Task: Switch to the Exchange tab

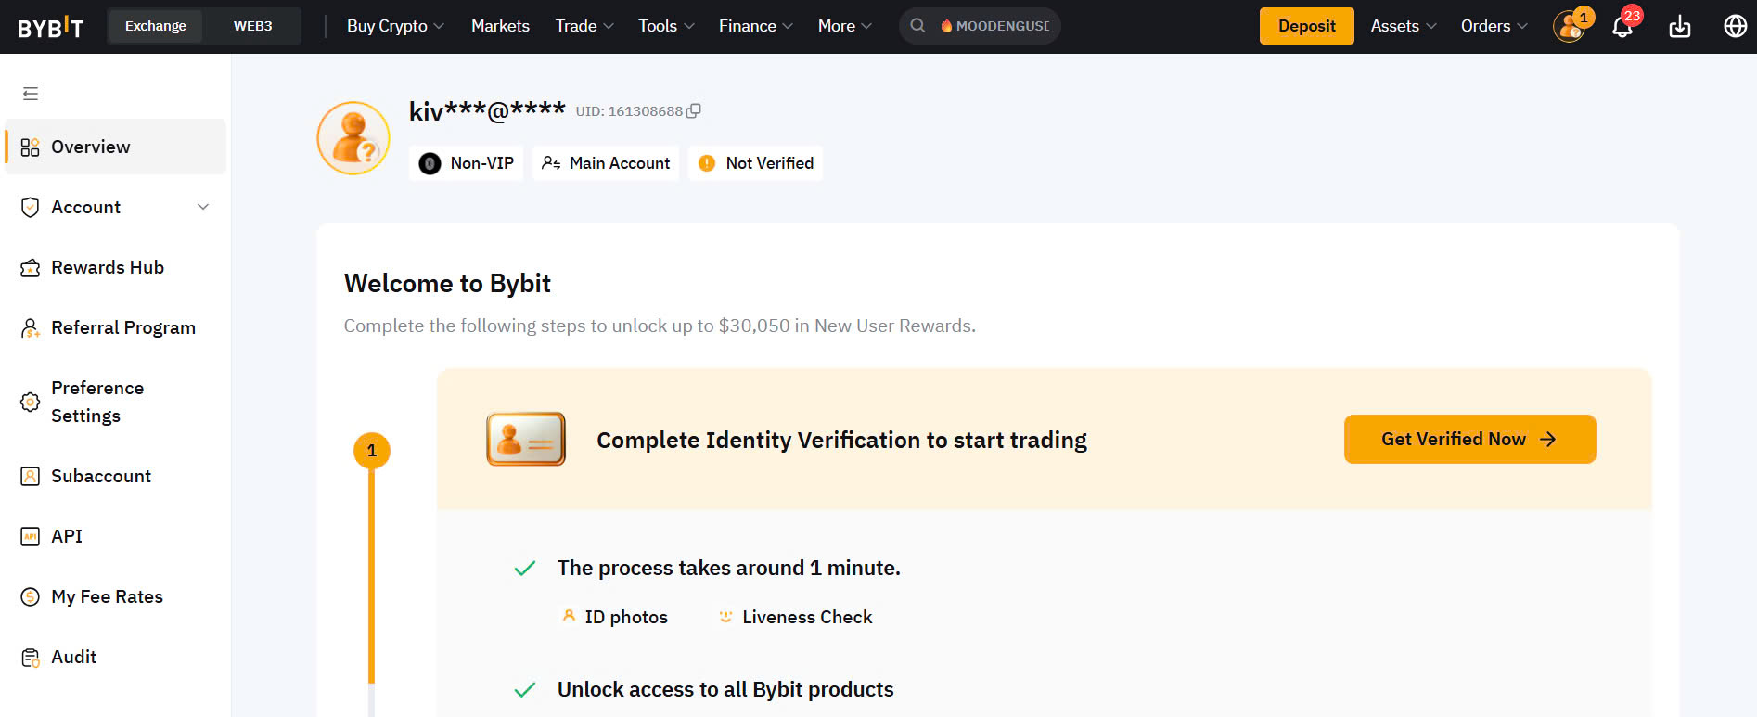Action: (156, 26)
